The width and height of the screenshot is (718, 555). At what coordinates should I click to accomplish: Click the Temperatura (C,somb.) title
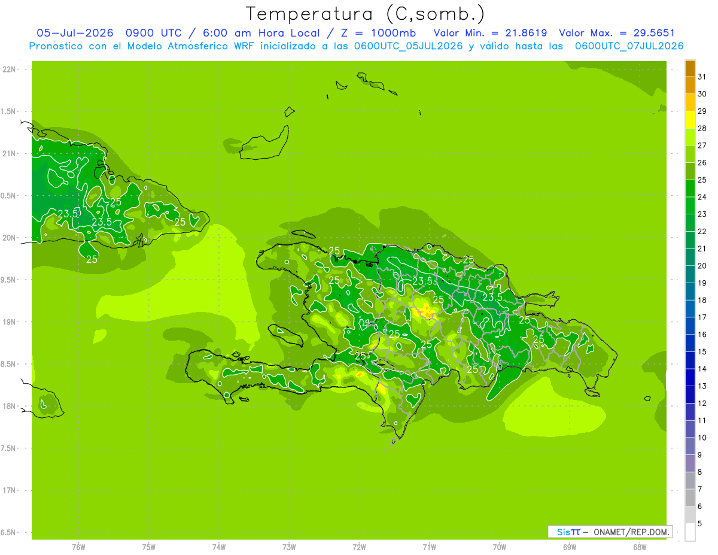tap(366, 13)
